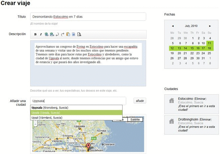Viewport: 220px width, 154px height.
Task: Click the paste clipboard icon
Action: [x=68, y=34]
